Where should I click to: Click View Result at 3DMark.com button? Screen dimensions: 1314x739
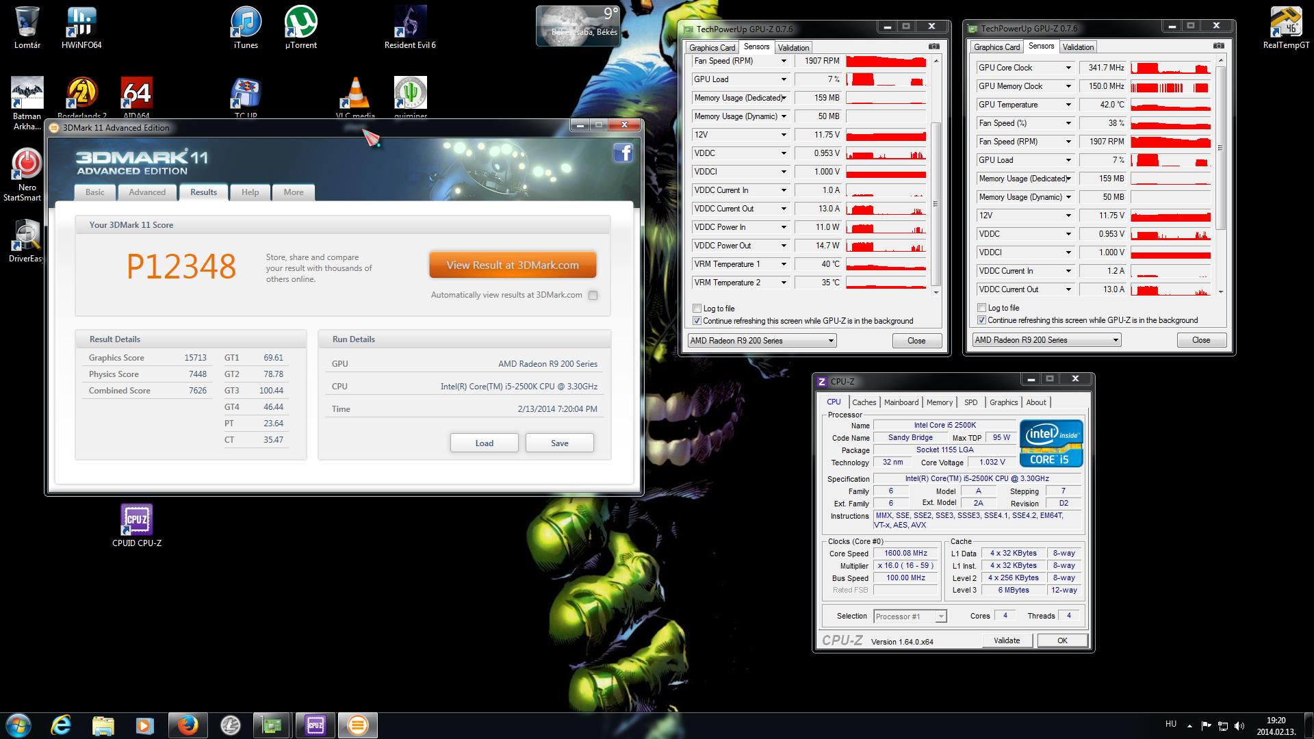tap(513, 265)
